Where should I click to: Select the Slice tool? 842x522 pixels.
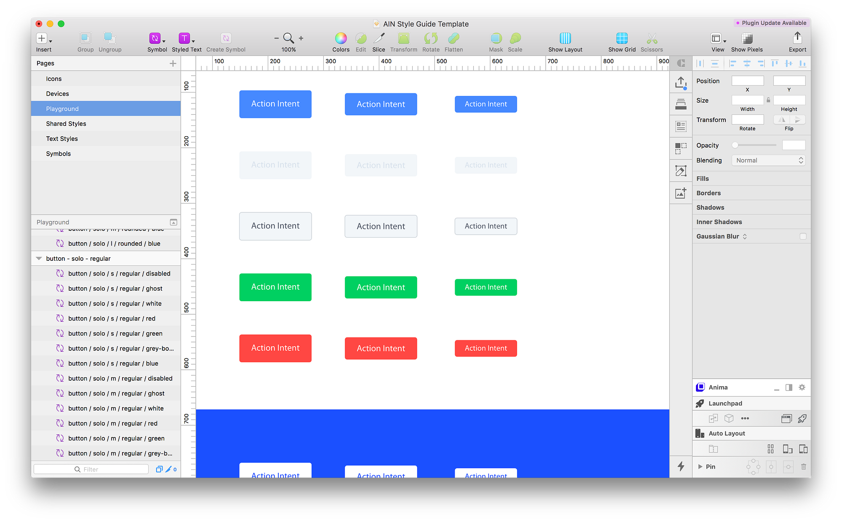click(x=378, y=38)
